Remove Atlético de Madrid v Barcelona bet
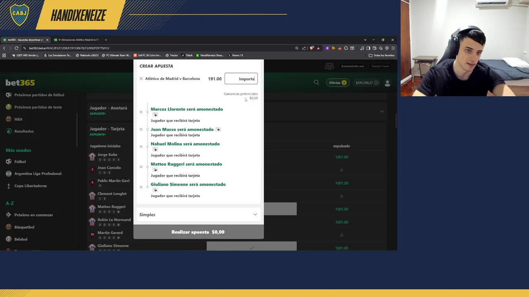 coord(141,79)
